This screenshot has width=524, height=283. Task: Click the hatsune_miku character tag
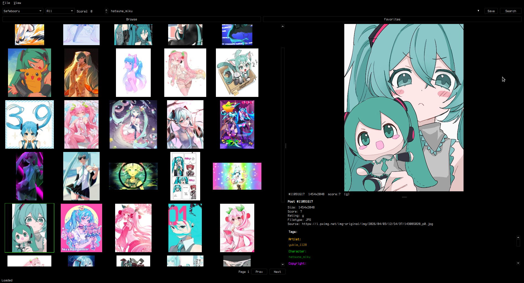[x=299, y=257]
